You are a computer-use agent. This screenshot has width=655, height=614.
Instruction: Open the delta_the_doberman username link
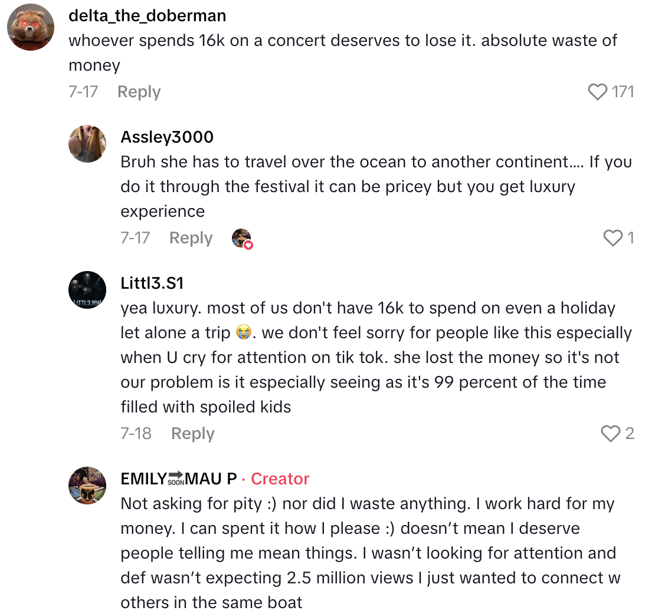pos(147,15)
